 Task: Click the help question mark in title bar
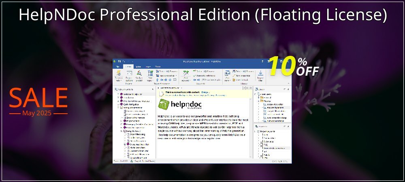(x=262, y=61)
